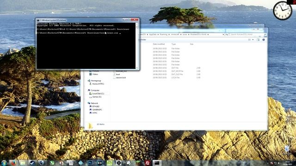Open the address bar history dropdown
296x166 pixels.
(223, 35)
